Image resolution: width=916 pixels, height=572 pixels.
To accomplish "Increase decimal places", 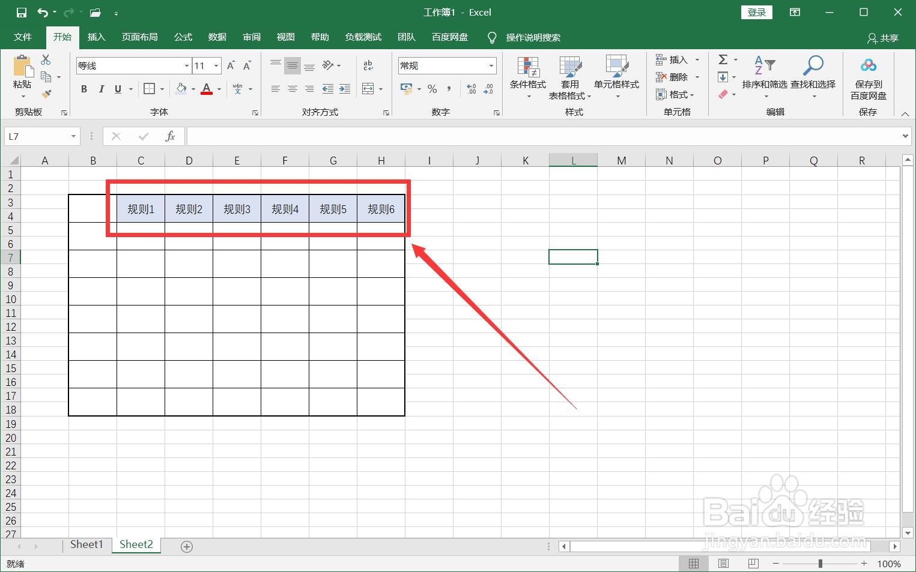I will [472, 89].
